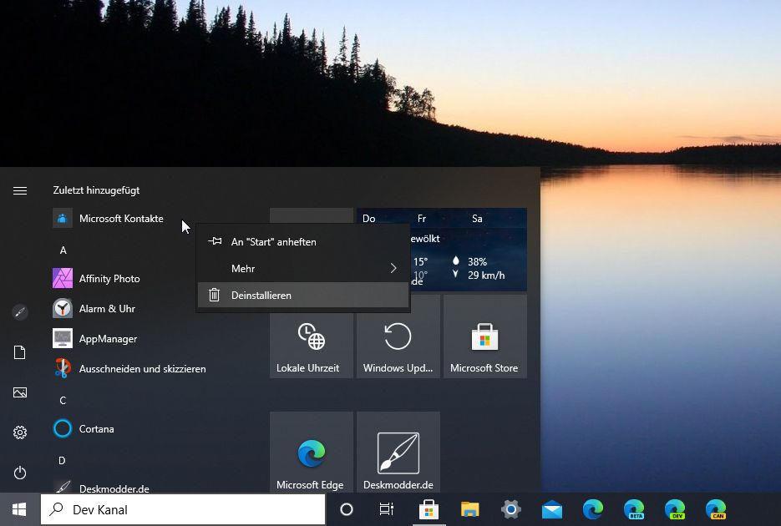
Task: Open Ausschneiden und skizzieren app
Action: pyautogui.click(x=129, y=369)
